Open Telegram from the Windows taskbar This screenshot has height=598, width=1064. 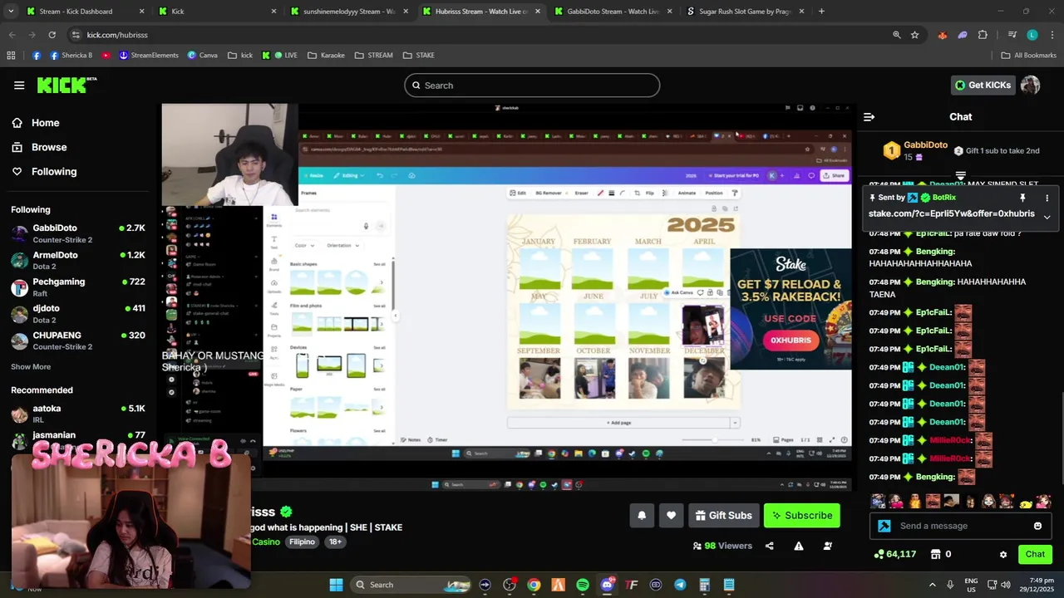680,585
